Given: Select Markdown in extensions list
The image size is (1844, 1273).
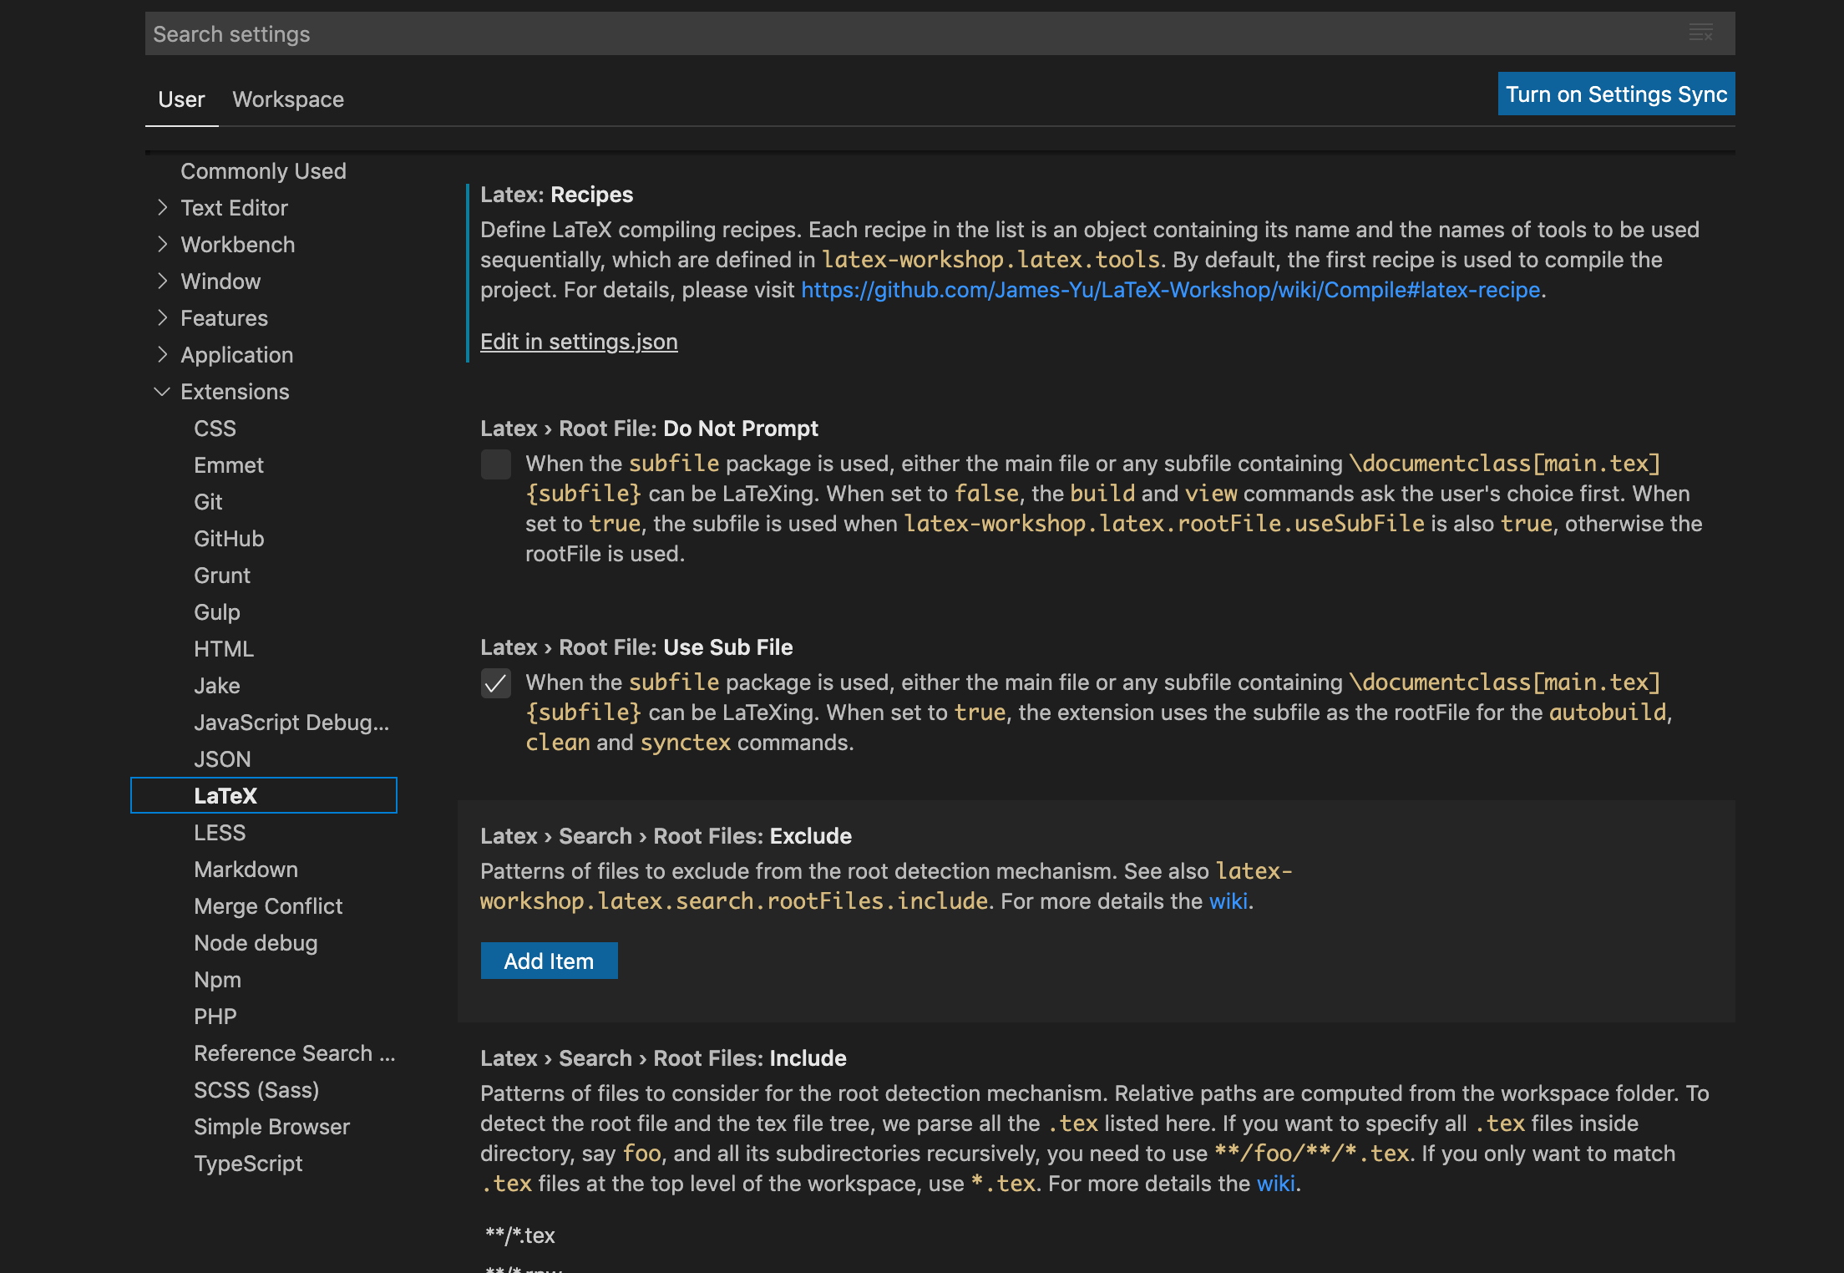Looking at the screenshot, I should coord(246,870).
